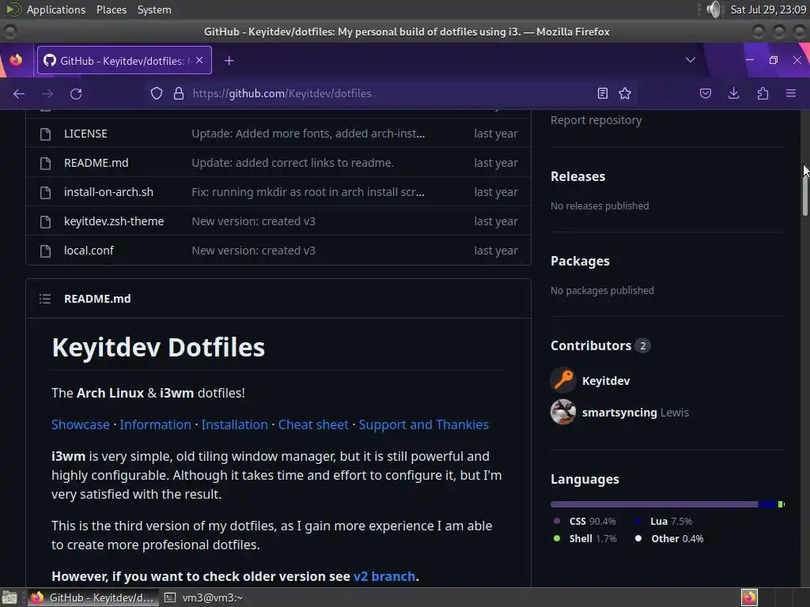This screenshot has width=810, height=607.
Task: Open a new tab with the plus button
Action: point(229,61)
